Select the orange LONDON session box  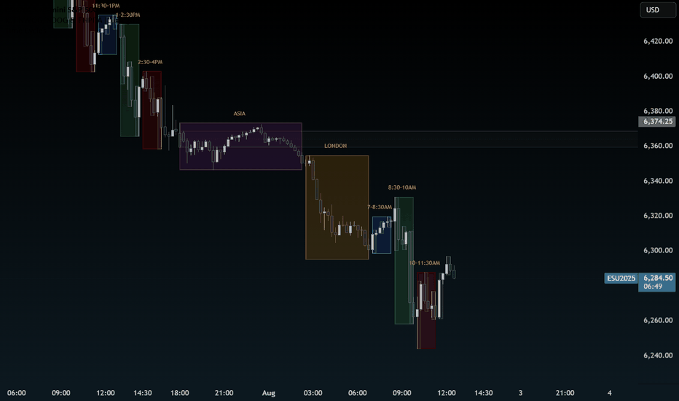pyautogui.click(x=337, y=208)
